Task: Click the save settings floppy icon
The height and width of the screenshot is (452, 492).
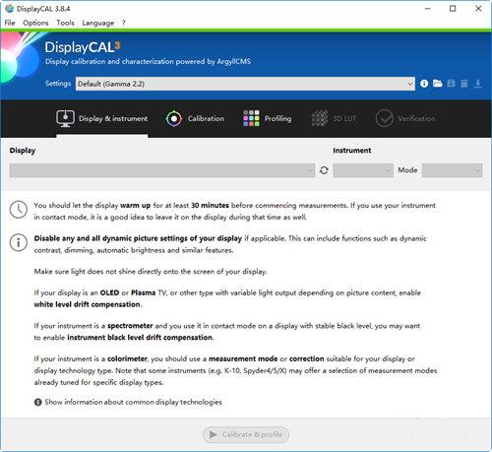Action: (451, 84)
